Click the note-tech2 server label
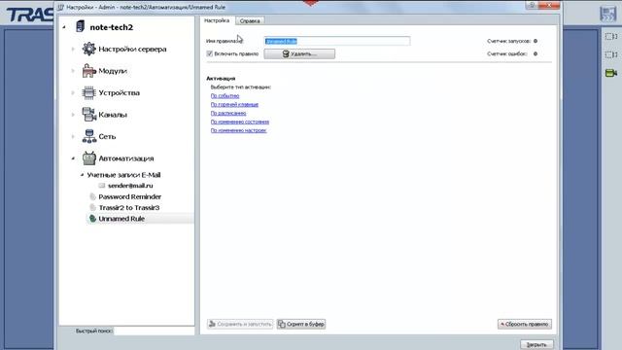622x350 pixels. 112,27
